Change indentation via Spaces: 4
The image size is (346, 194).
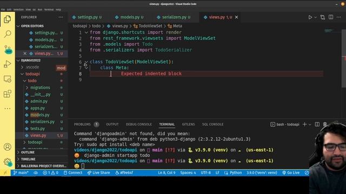[188, 172]
